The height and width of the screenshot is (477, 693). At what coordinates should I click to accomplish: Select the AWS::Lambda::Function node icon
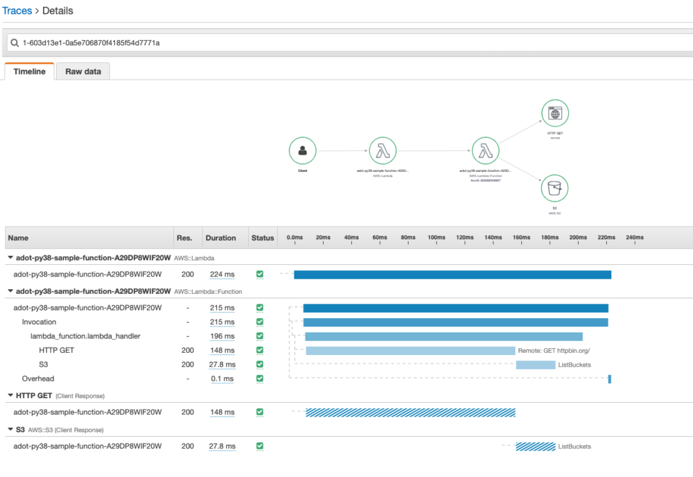tap(485, 150)
